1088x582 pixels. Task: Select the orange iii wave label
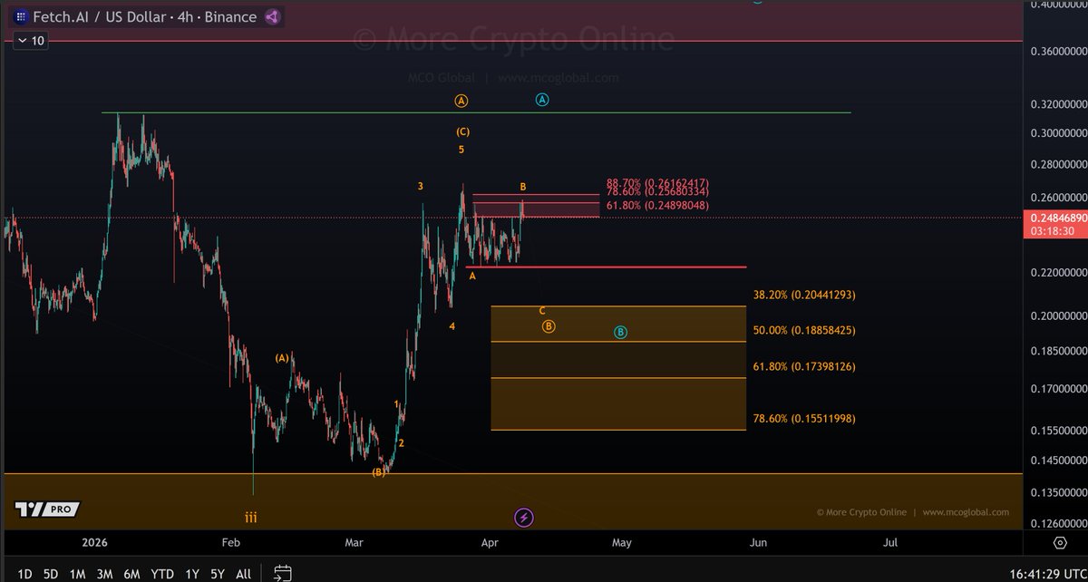click(x=252, y=517)
